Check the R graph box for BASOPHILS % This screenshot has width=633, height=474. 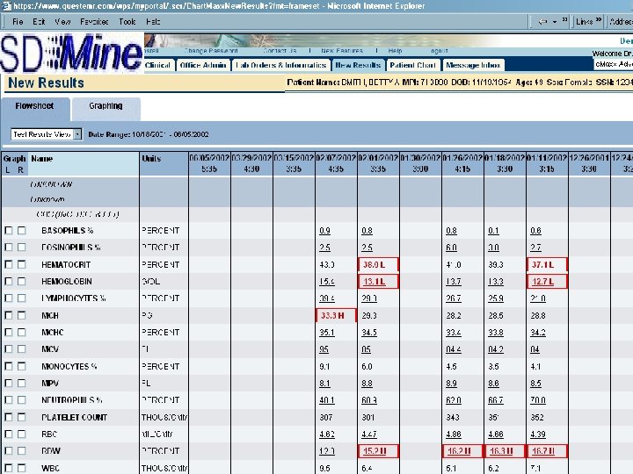(21, 230)
